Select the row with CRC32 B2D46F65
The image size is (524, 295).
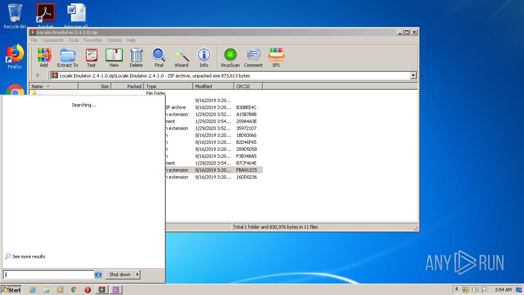coord(214,142)
